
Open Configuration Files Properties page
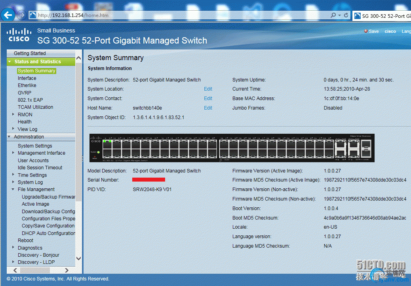[48, 219]
